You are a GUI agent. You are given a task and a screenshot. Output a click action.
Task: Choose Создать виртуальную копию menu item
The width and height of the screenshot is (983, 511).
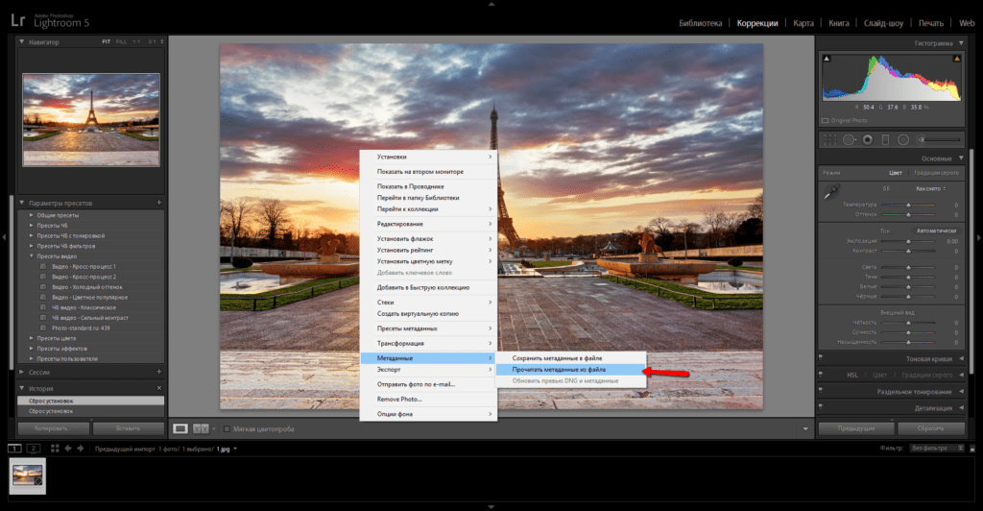(428, 313)
